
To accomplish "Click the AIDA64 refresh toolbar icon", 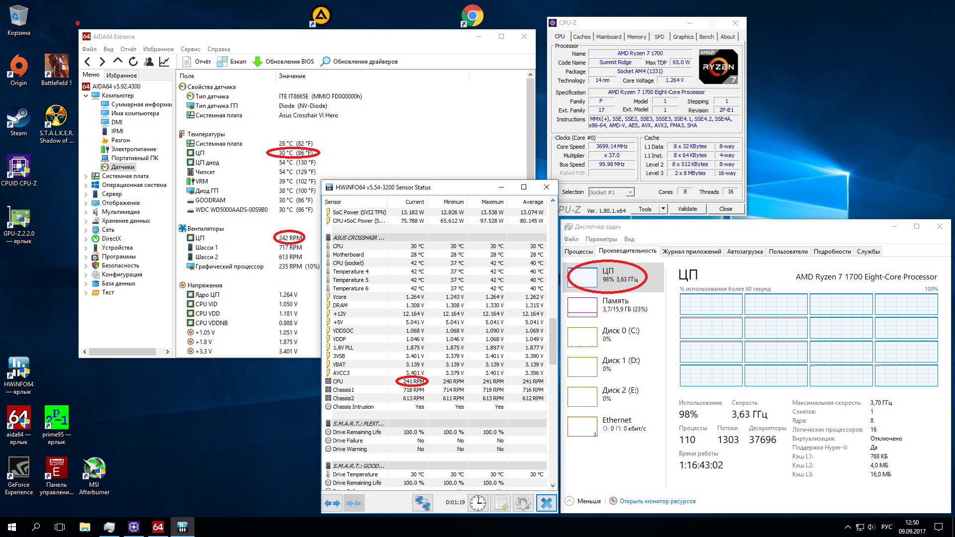I will click(x=133, y=62).
